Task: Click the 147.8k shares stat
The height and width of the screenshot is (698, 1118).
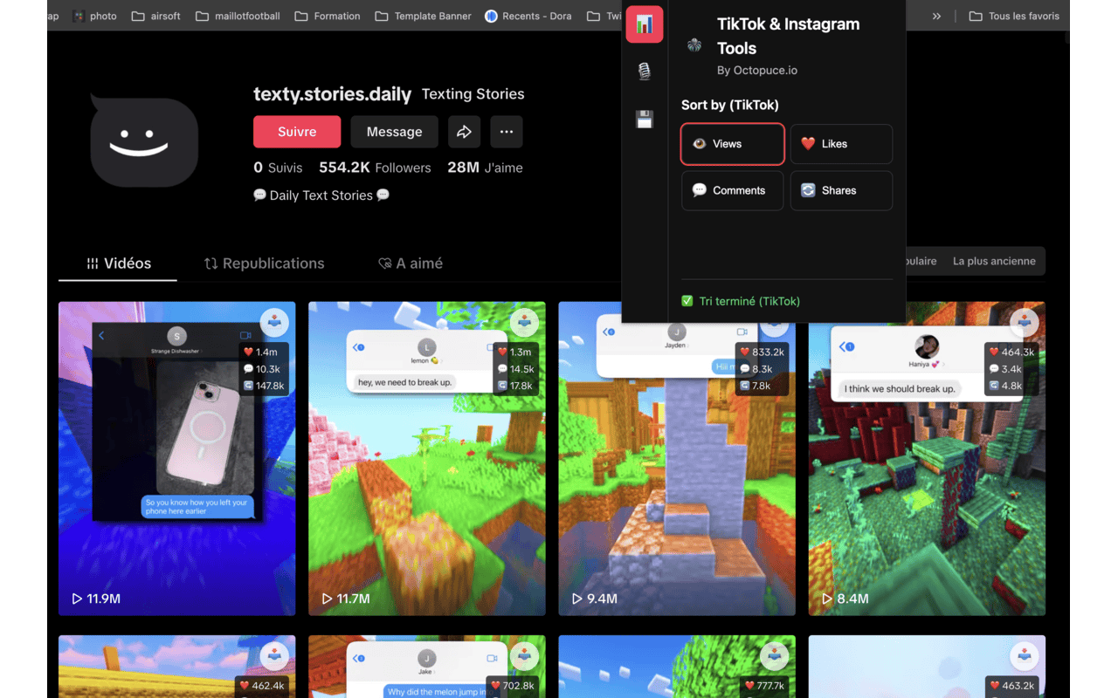Action: coord(264,386)
